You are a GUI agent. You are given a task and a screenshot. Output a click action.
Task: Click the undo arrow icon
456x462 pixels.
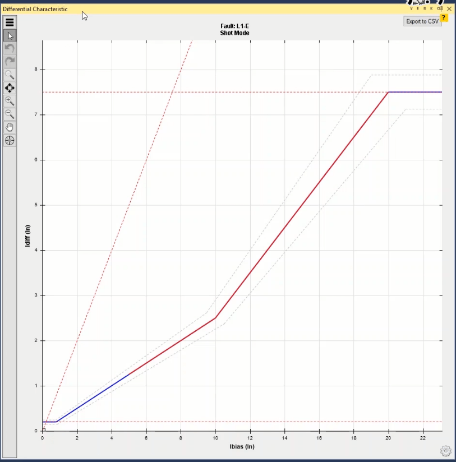click(x=10, y=49)
